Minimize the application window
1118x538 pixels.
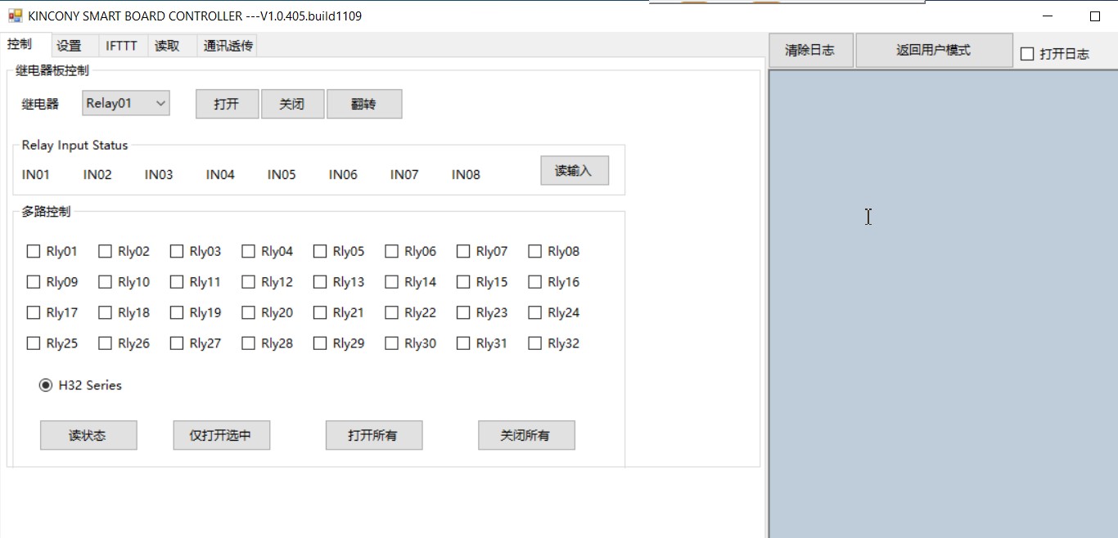point(1048,16)
